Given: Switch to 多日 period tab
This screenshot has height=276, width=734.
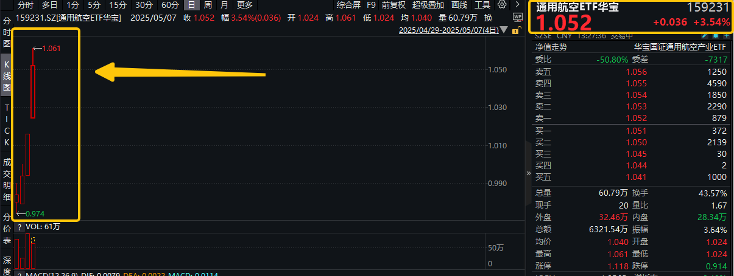Looking at the screenshot, I should (x=50, y=5).
